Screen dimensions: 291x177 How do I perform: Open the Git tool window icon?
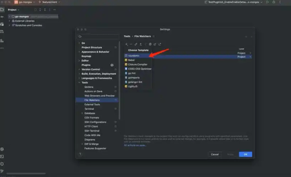coord(2,171)
